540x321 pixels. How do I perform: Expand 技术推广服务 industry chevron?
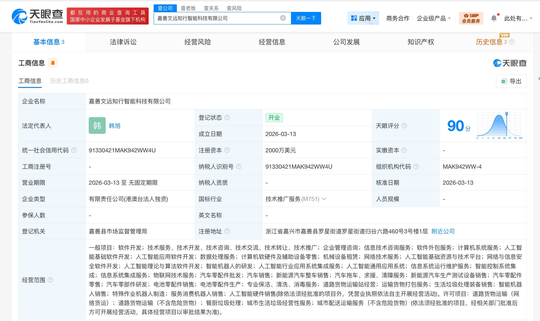pos(324,199)
